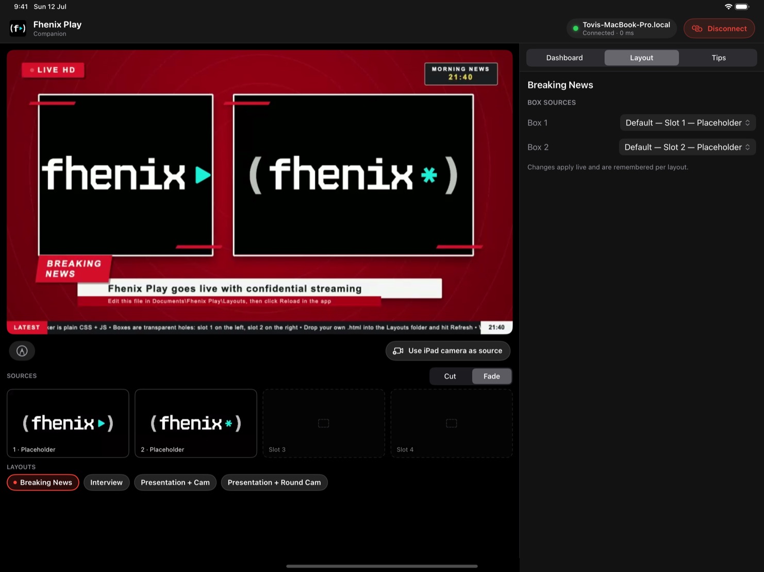764x572 pixels.
Task: Switch transition to Cut
Action: 450,376
